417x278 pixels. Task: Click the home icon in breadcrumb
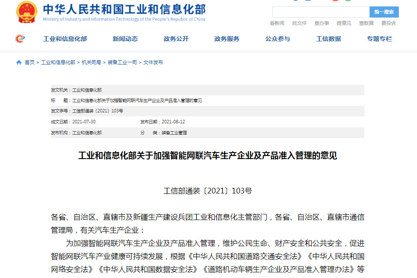[x=19, y=63]
